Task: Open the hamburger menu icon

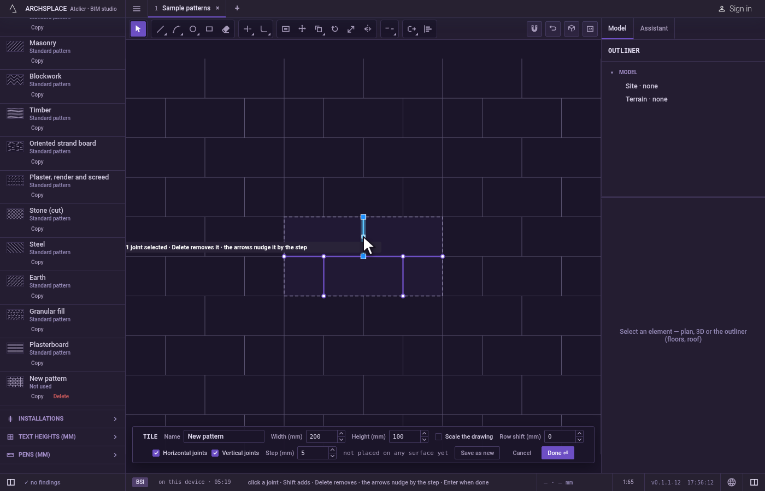Action: pos(137,8)
